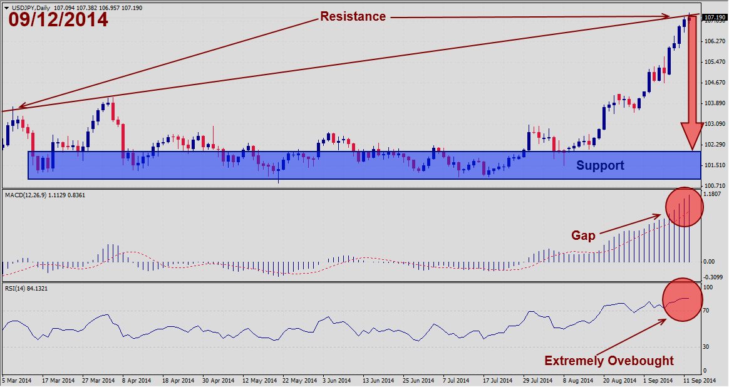Click the red circle on MACD histogram

(683, 207)
